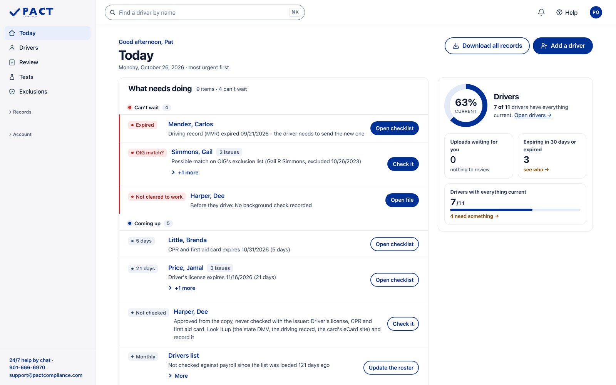Click the Review checkbox icon
Image resolution: width=616 pixels, height=385 pixels.
[x=12, y=62]
